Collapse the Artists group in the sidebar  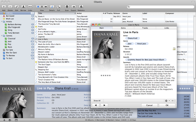point(2,22)
